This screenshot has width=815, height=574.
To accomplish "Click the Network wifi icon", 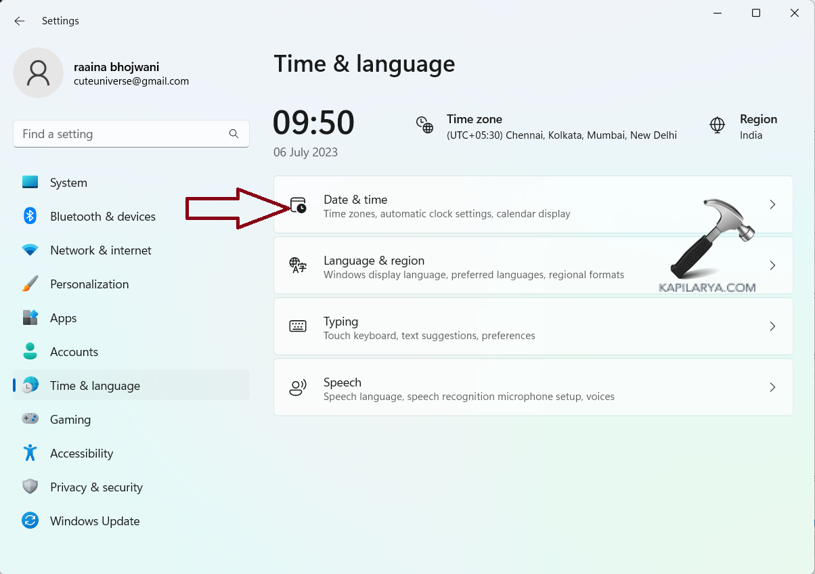I will (x=30, y=250).
